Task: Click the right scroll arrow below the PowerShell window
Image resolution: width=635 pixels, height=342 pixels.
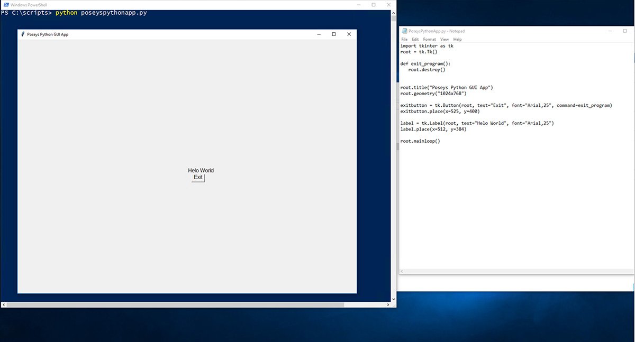Action: (x=387, y=304)
